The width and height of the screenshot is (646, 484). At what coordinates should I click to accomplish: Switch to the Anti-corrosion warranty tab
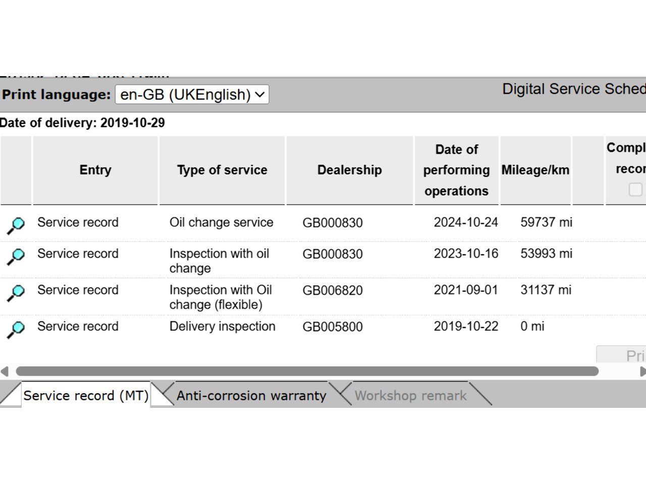[251, 396]
